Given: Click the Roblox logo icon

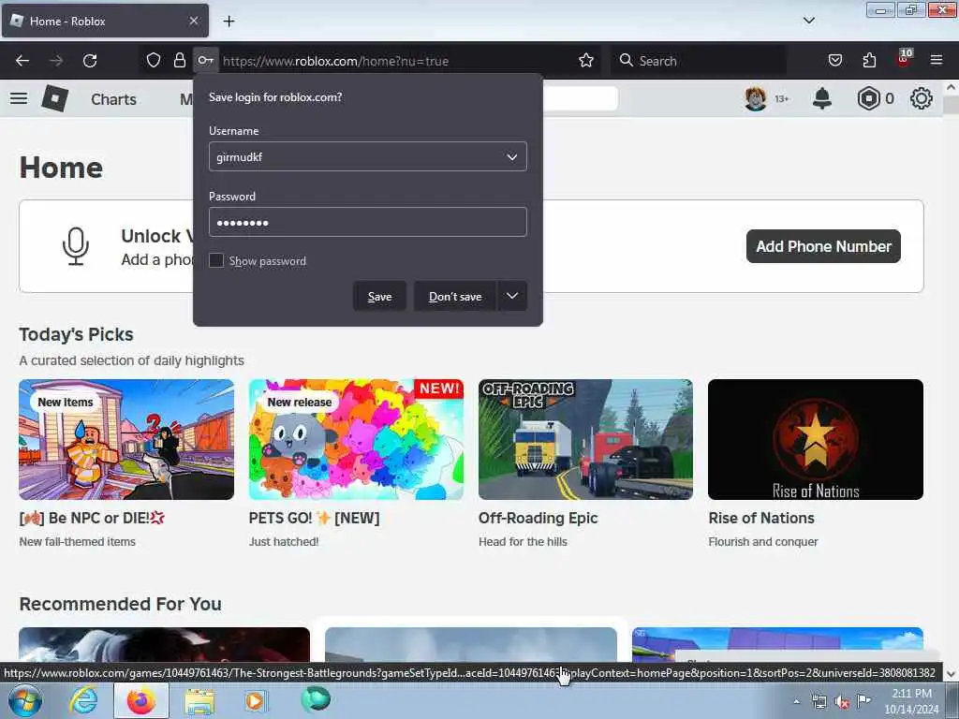Looking at the screenshot, I should (55, 97).
